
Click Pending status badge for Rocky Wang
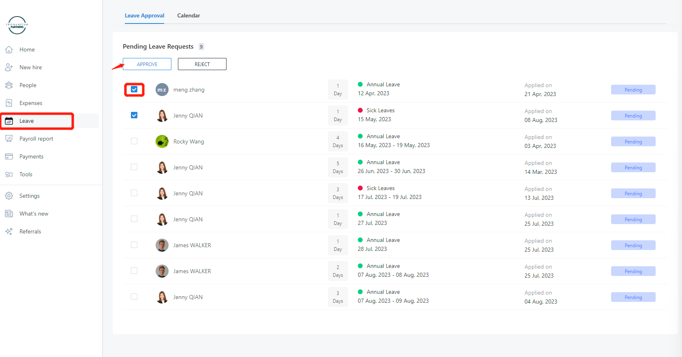click(633, 141)
